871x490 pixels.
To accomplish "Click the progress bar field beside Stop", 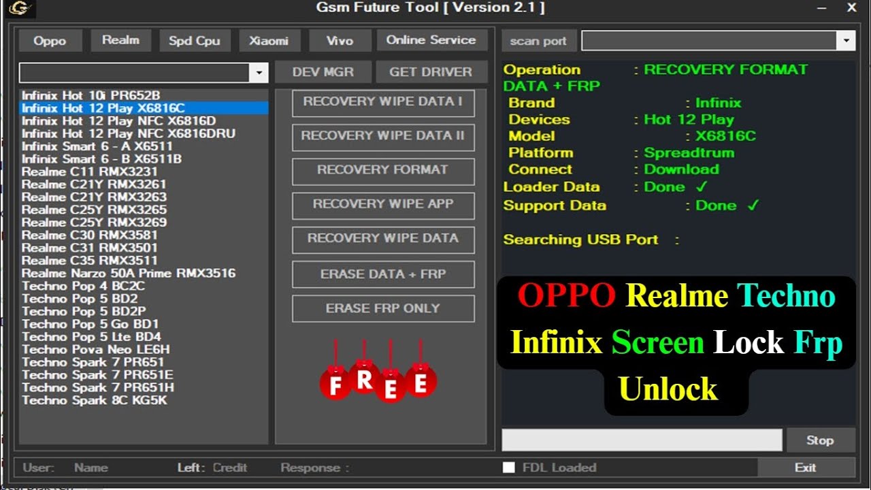I will coord(642,440).
